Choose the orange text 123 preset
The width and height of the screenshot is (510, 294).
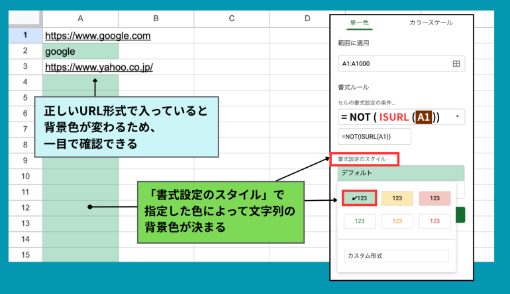(x=397, y=221)
